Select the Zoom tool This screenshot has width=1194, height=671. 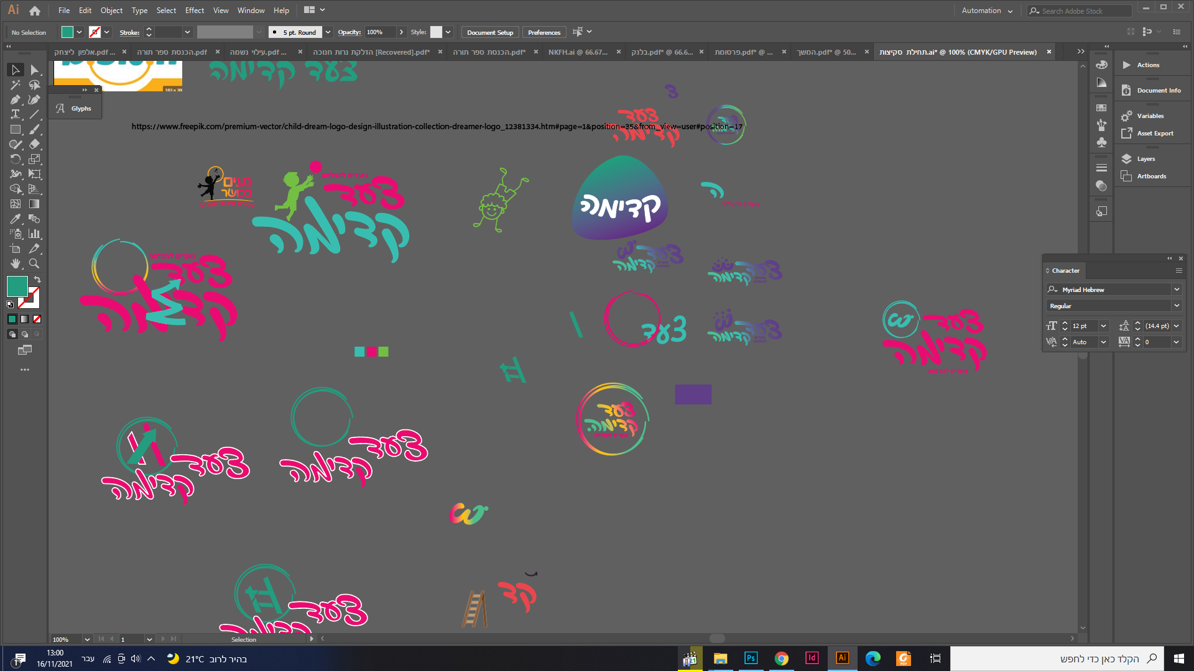pyautogui.click(x=35, y=264)
